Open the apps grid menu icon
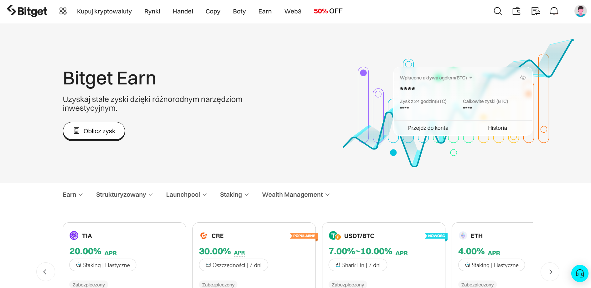591x288 pixels. click(x=63, y=11)
